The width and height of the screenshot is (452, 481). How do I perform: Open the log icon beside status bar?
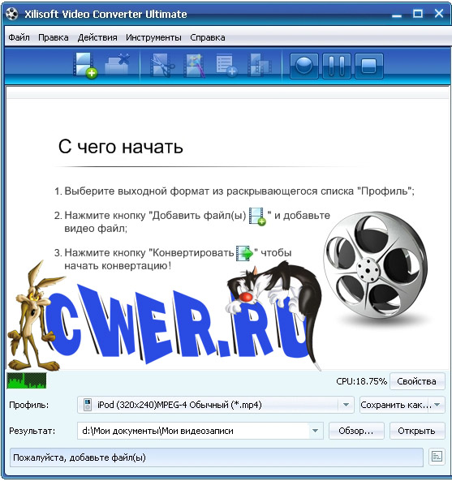pyautogui.click(x=437, y=457)
